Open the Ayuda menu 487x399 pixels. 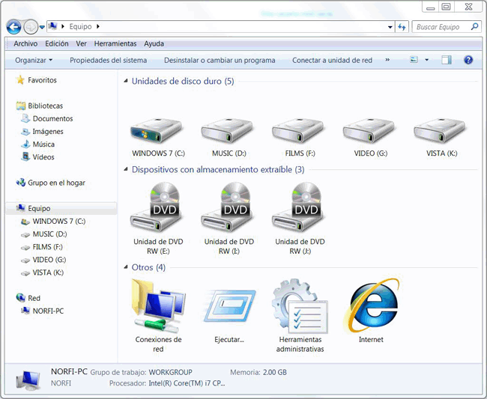[x=154, y=43]
